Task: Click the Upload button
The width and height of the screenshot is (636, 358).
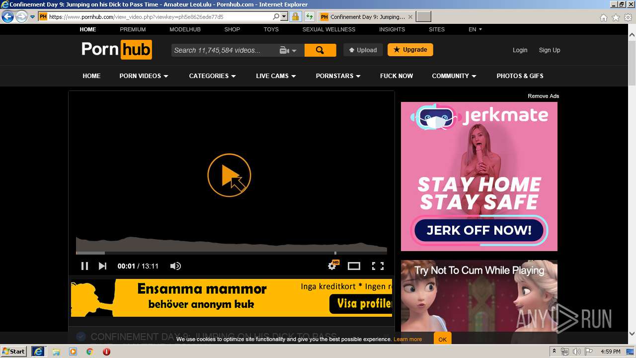Action: point(363,50)
